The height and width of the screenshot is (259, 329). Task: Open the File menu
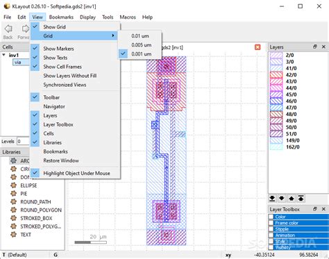(8, 17)
